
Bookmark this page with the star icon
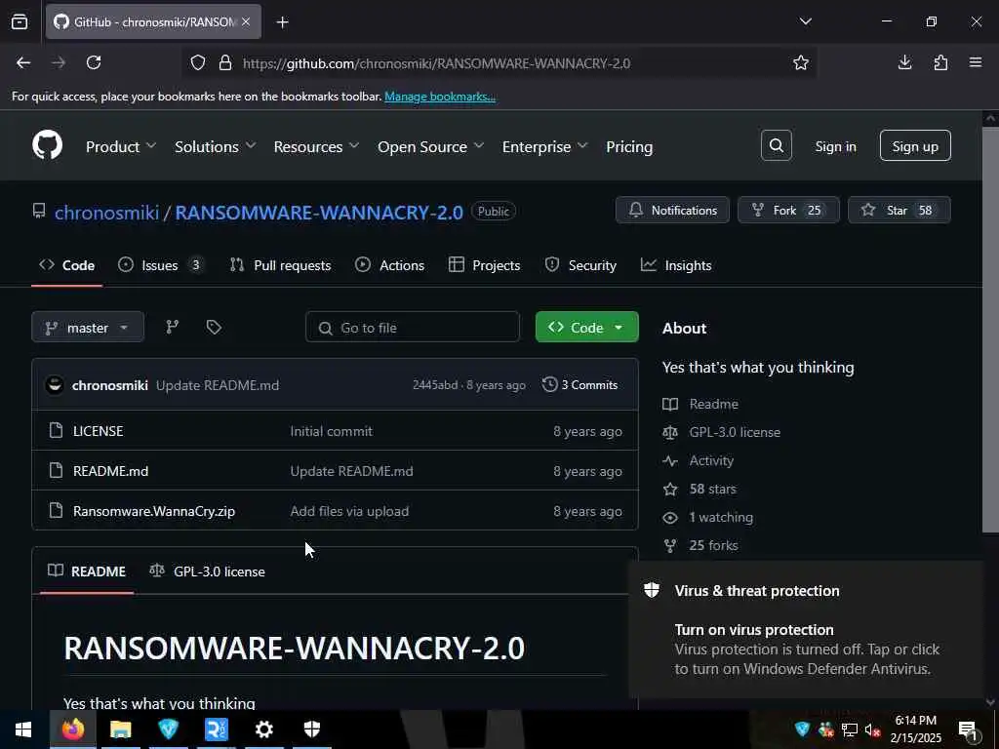click(801, 62)
